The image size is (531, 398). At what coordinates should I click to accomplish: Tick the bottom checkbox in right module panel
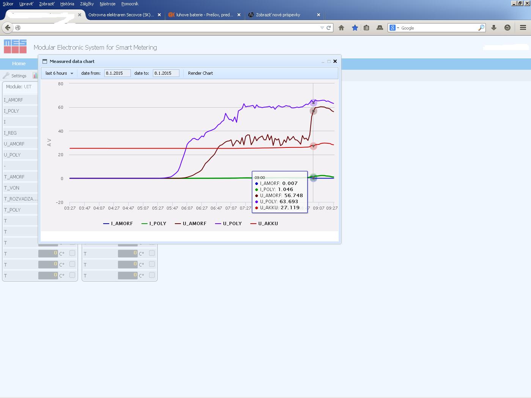(x=152, y=275)
